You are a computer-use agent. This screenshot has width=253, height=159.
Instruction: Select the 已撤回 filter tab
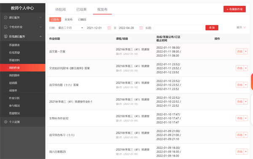click(x=82, y=19)
